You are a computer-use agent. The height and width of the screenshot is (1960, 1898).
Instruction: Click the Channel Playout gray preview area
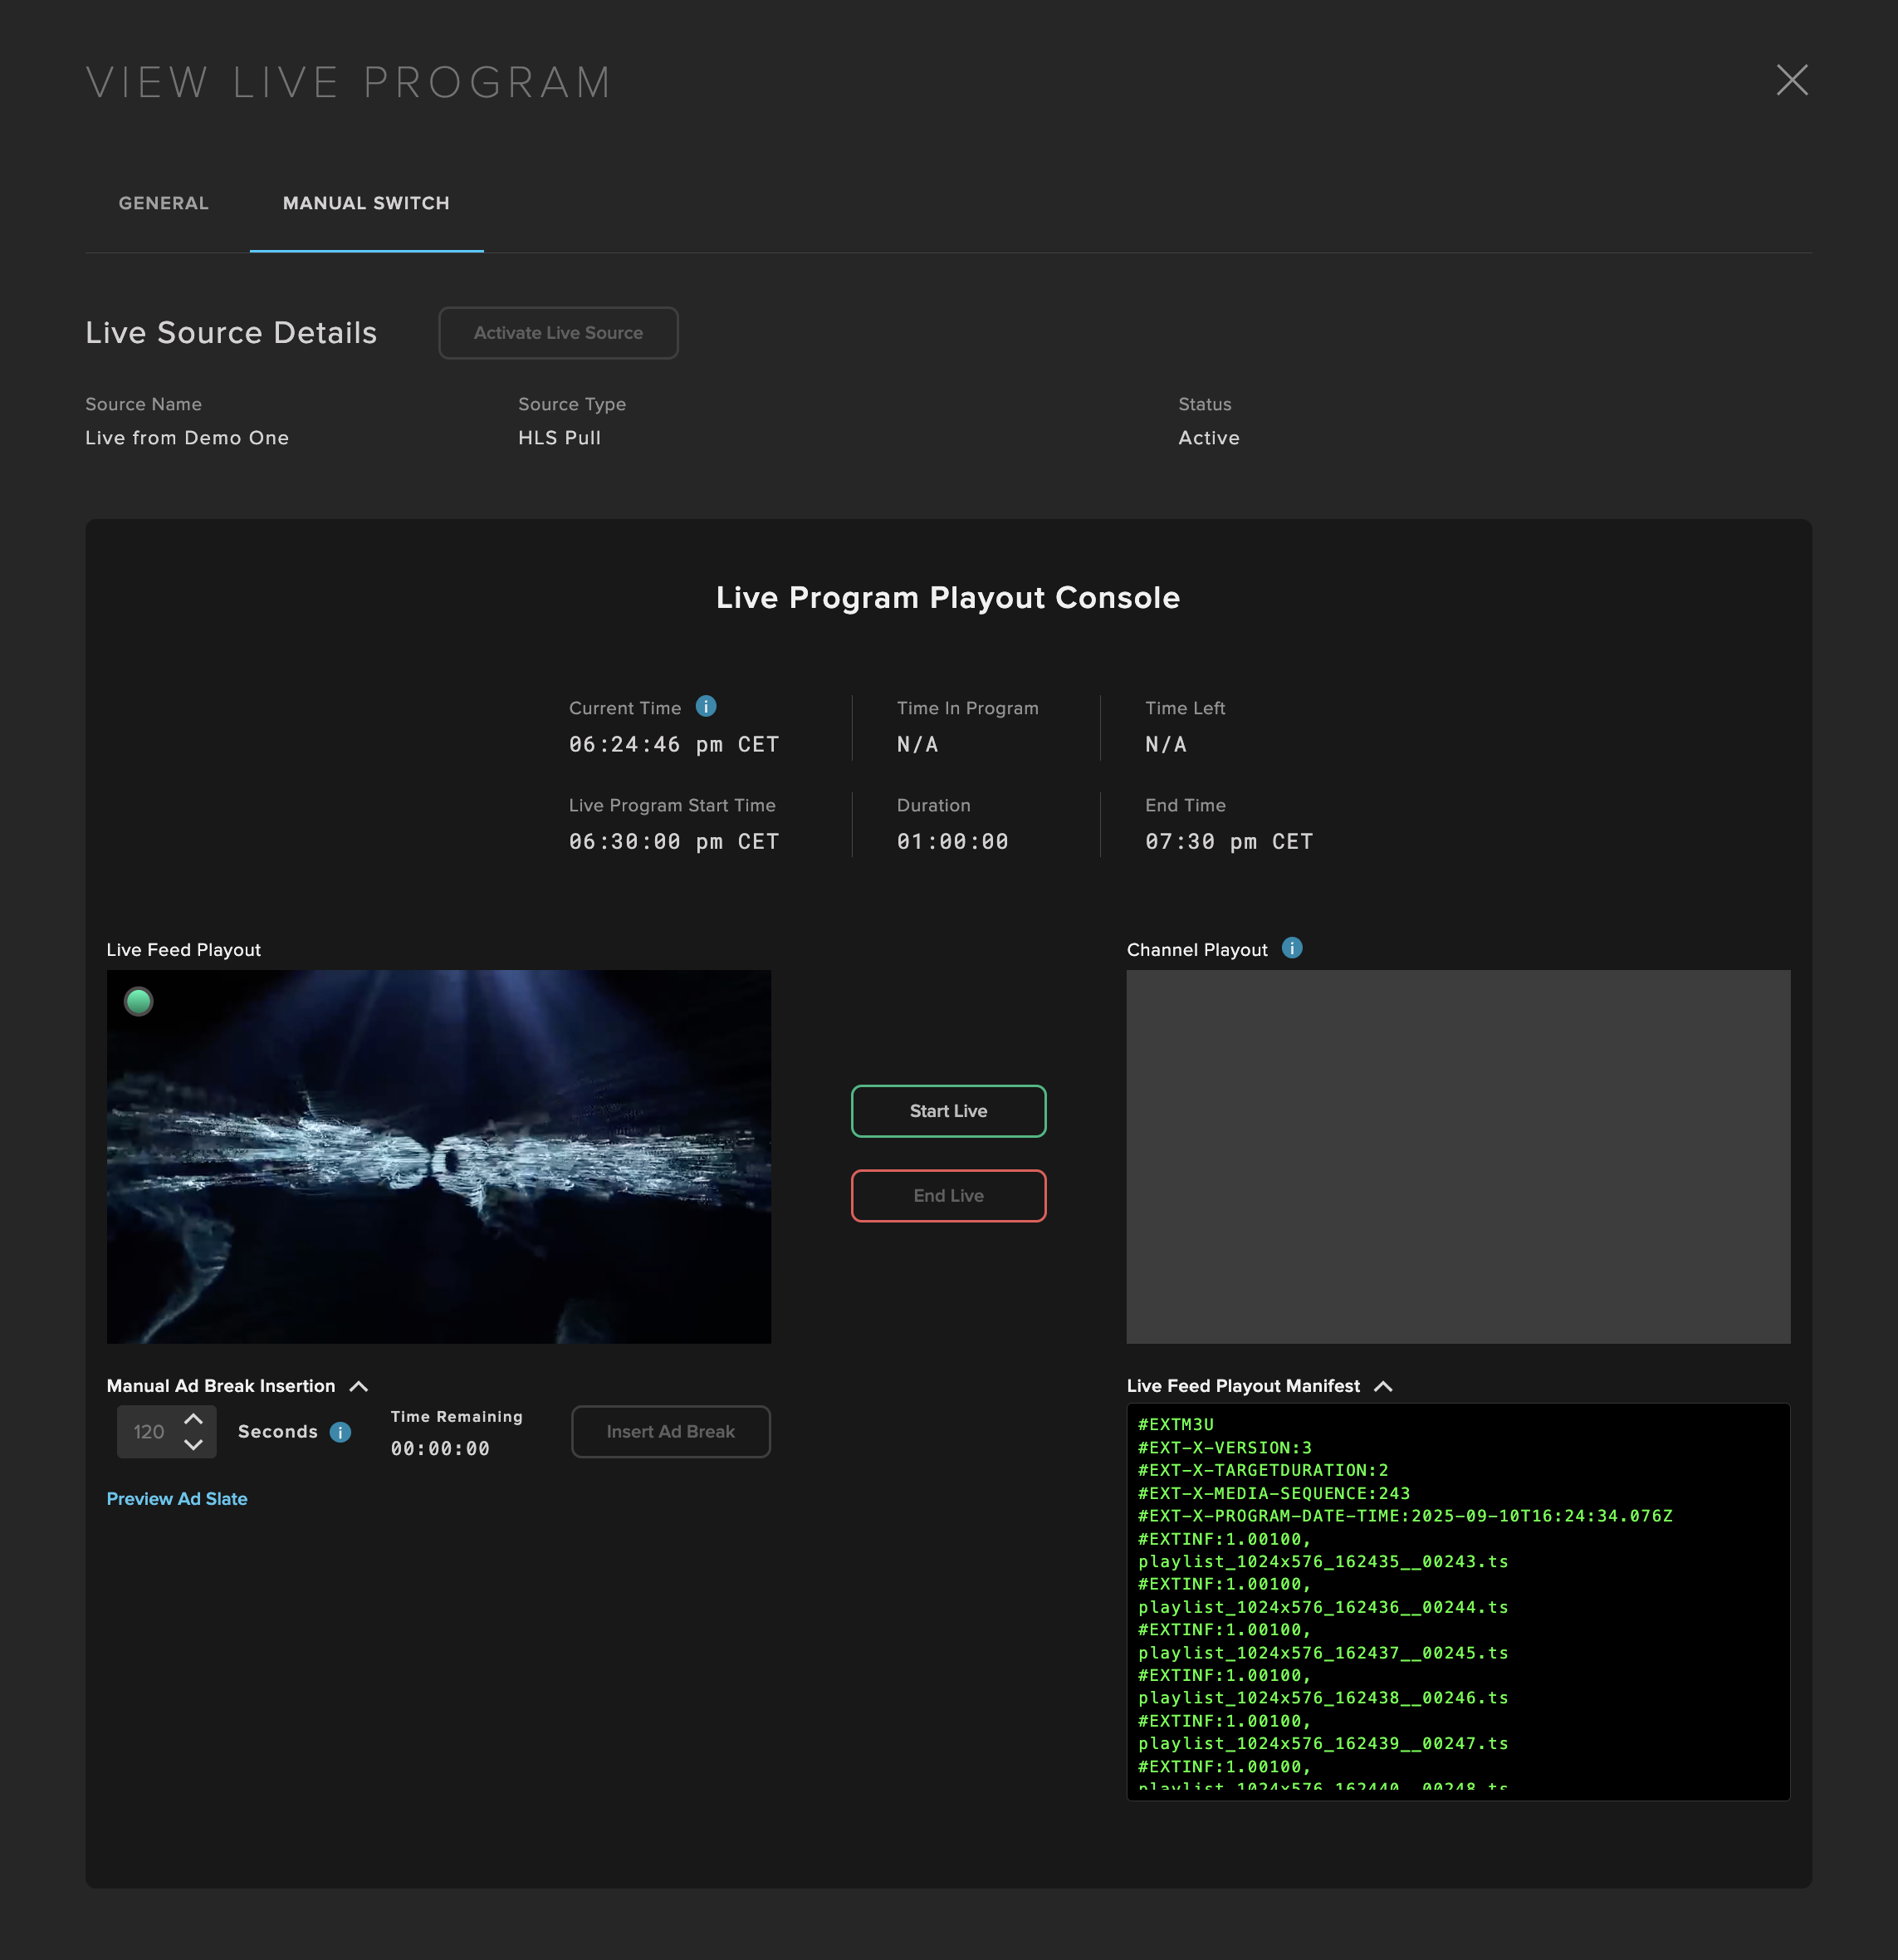point(1457,1156)
